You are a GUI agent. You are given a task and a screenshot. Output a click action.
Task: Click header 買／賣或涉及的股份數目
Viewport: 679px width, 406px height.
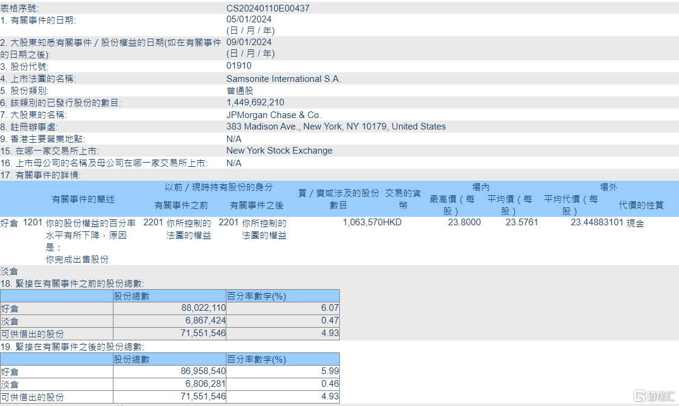(338, 199)
